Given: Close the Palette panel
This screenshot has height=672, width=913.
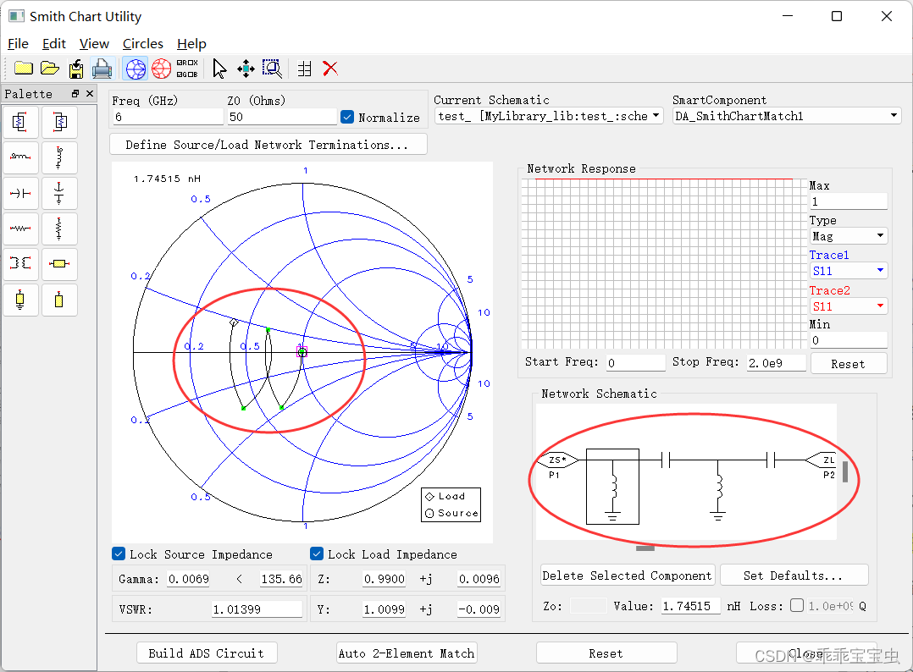Looking at the screenshot, I should click(89, 94).
